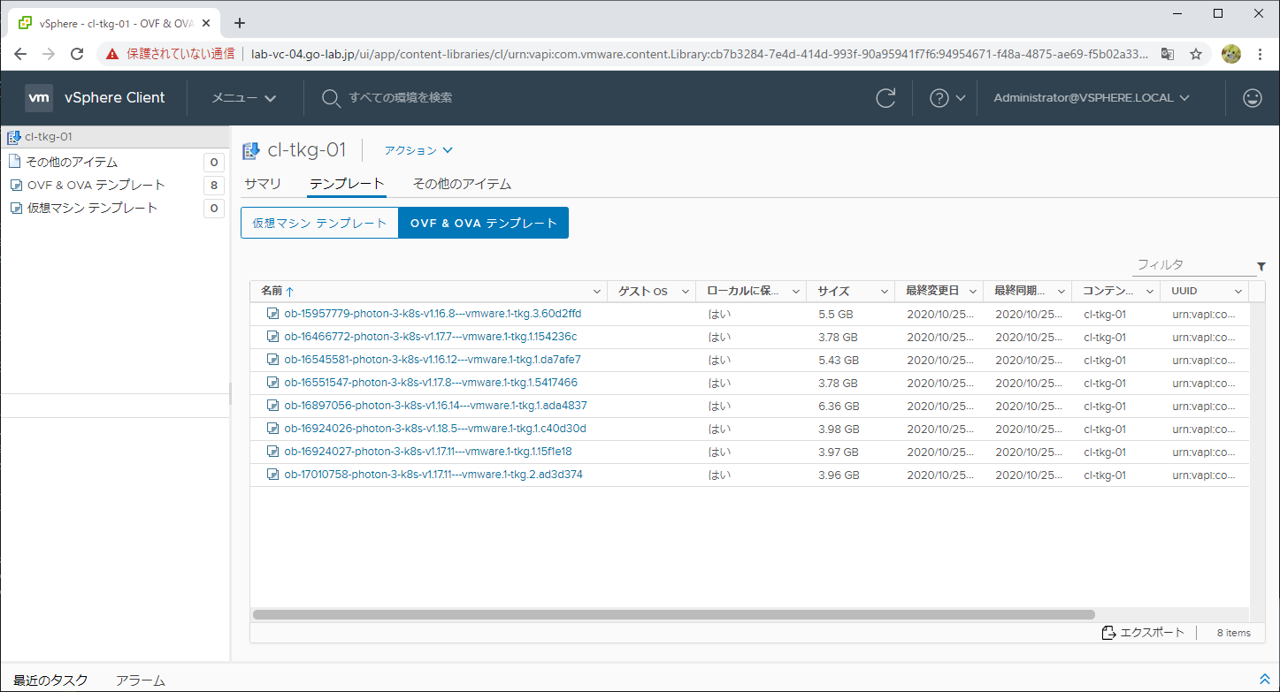Click the 3.98 GB size cell

click(x=839, y=429)
